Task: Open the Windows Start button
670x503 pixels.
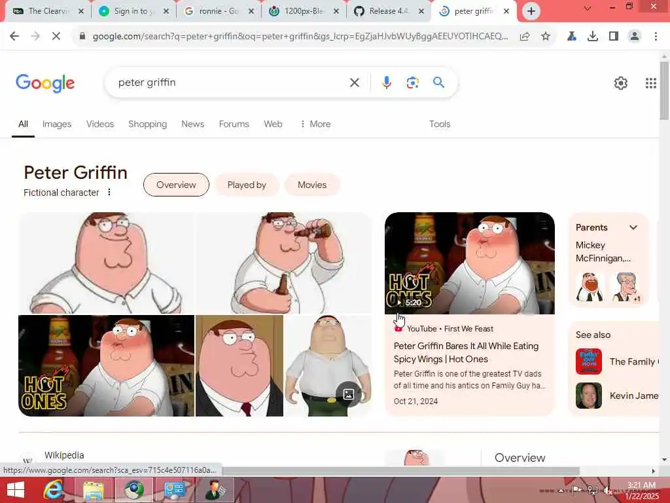Action: tap(16, 490)
